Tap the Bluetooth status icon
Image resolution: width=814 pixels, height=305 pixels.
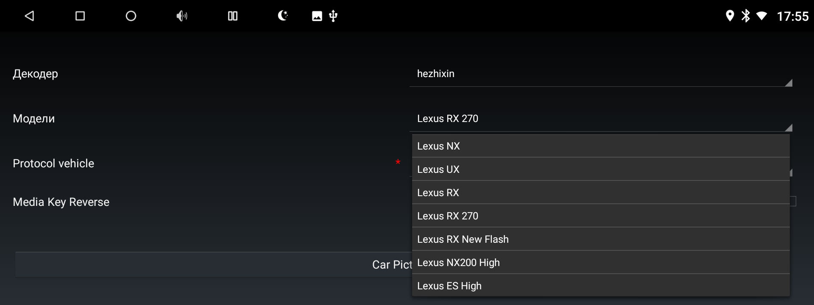tap(745, 16)
